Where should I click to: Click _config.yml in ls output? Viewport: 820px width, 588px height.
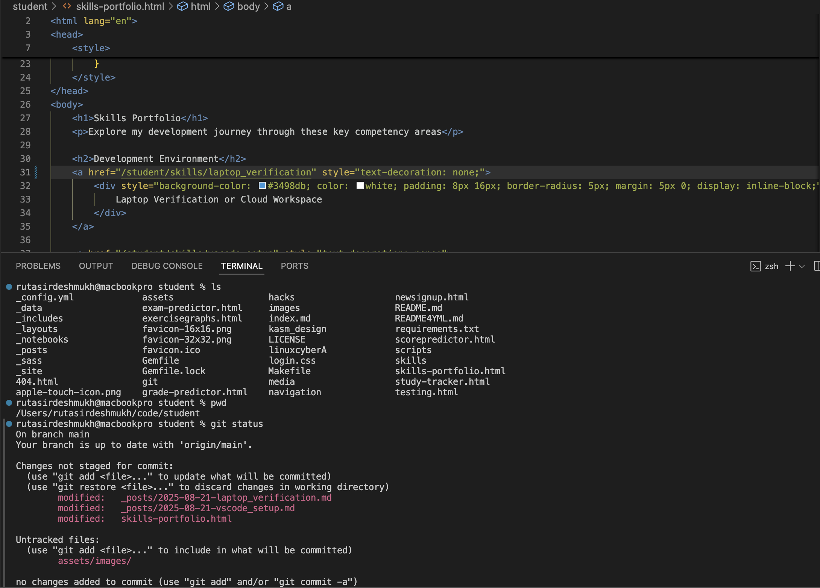(x=44, y=297)
